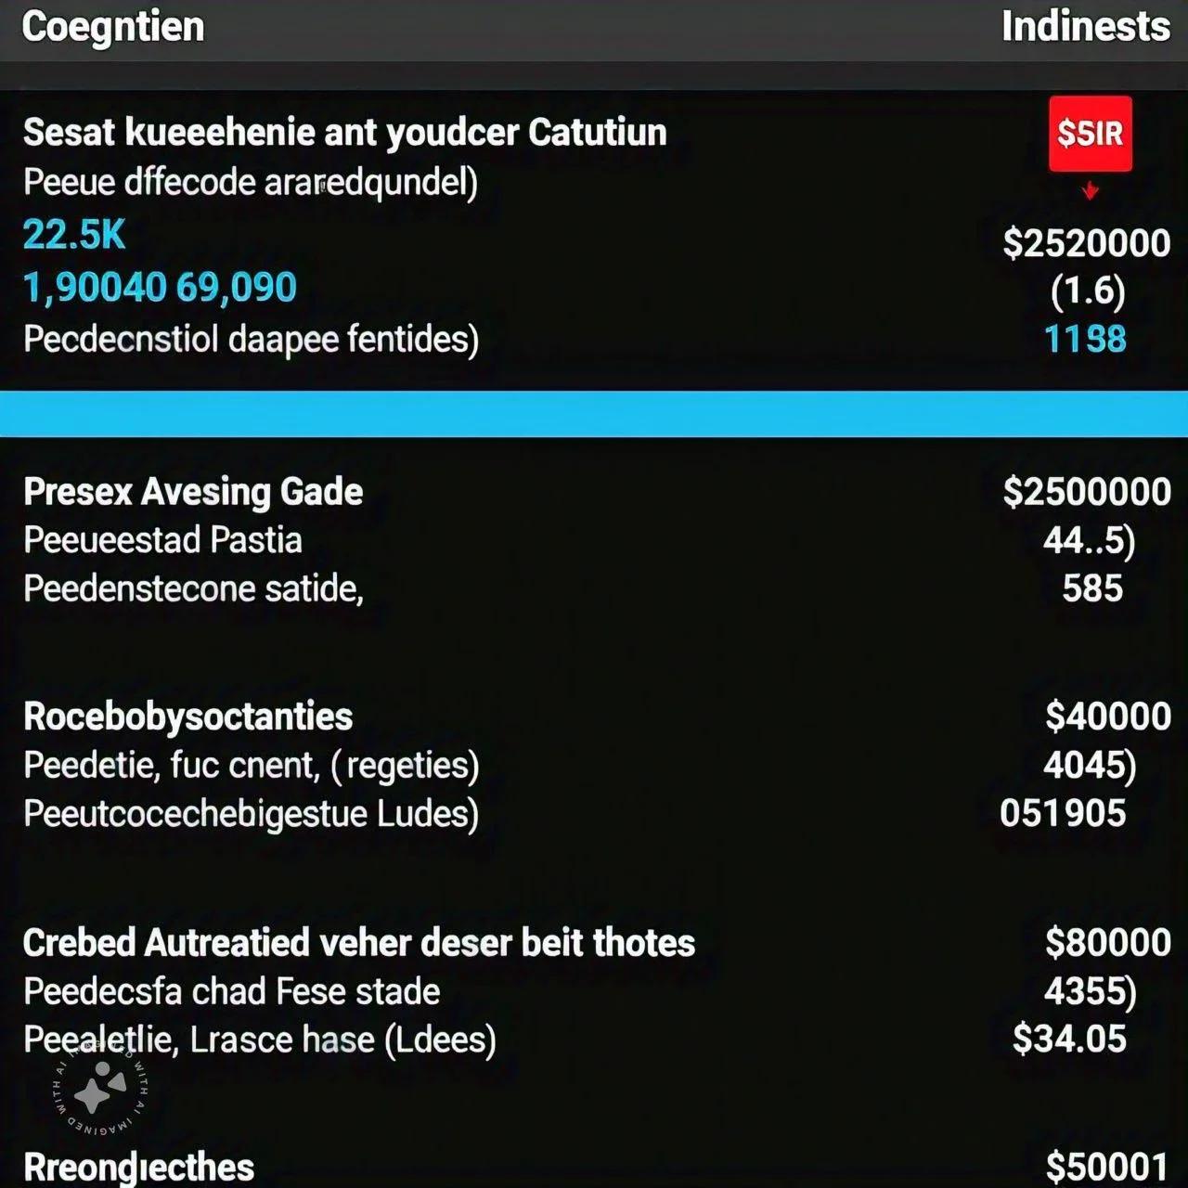
Task: Click the blue 1198 number
Action: click(1085, 339)
